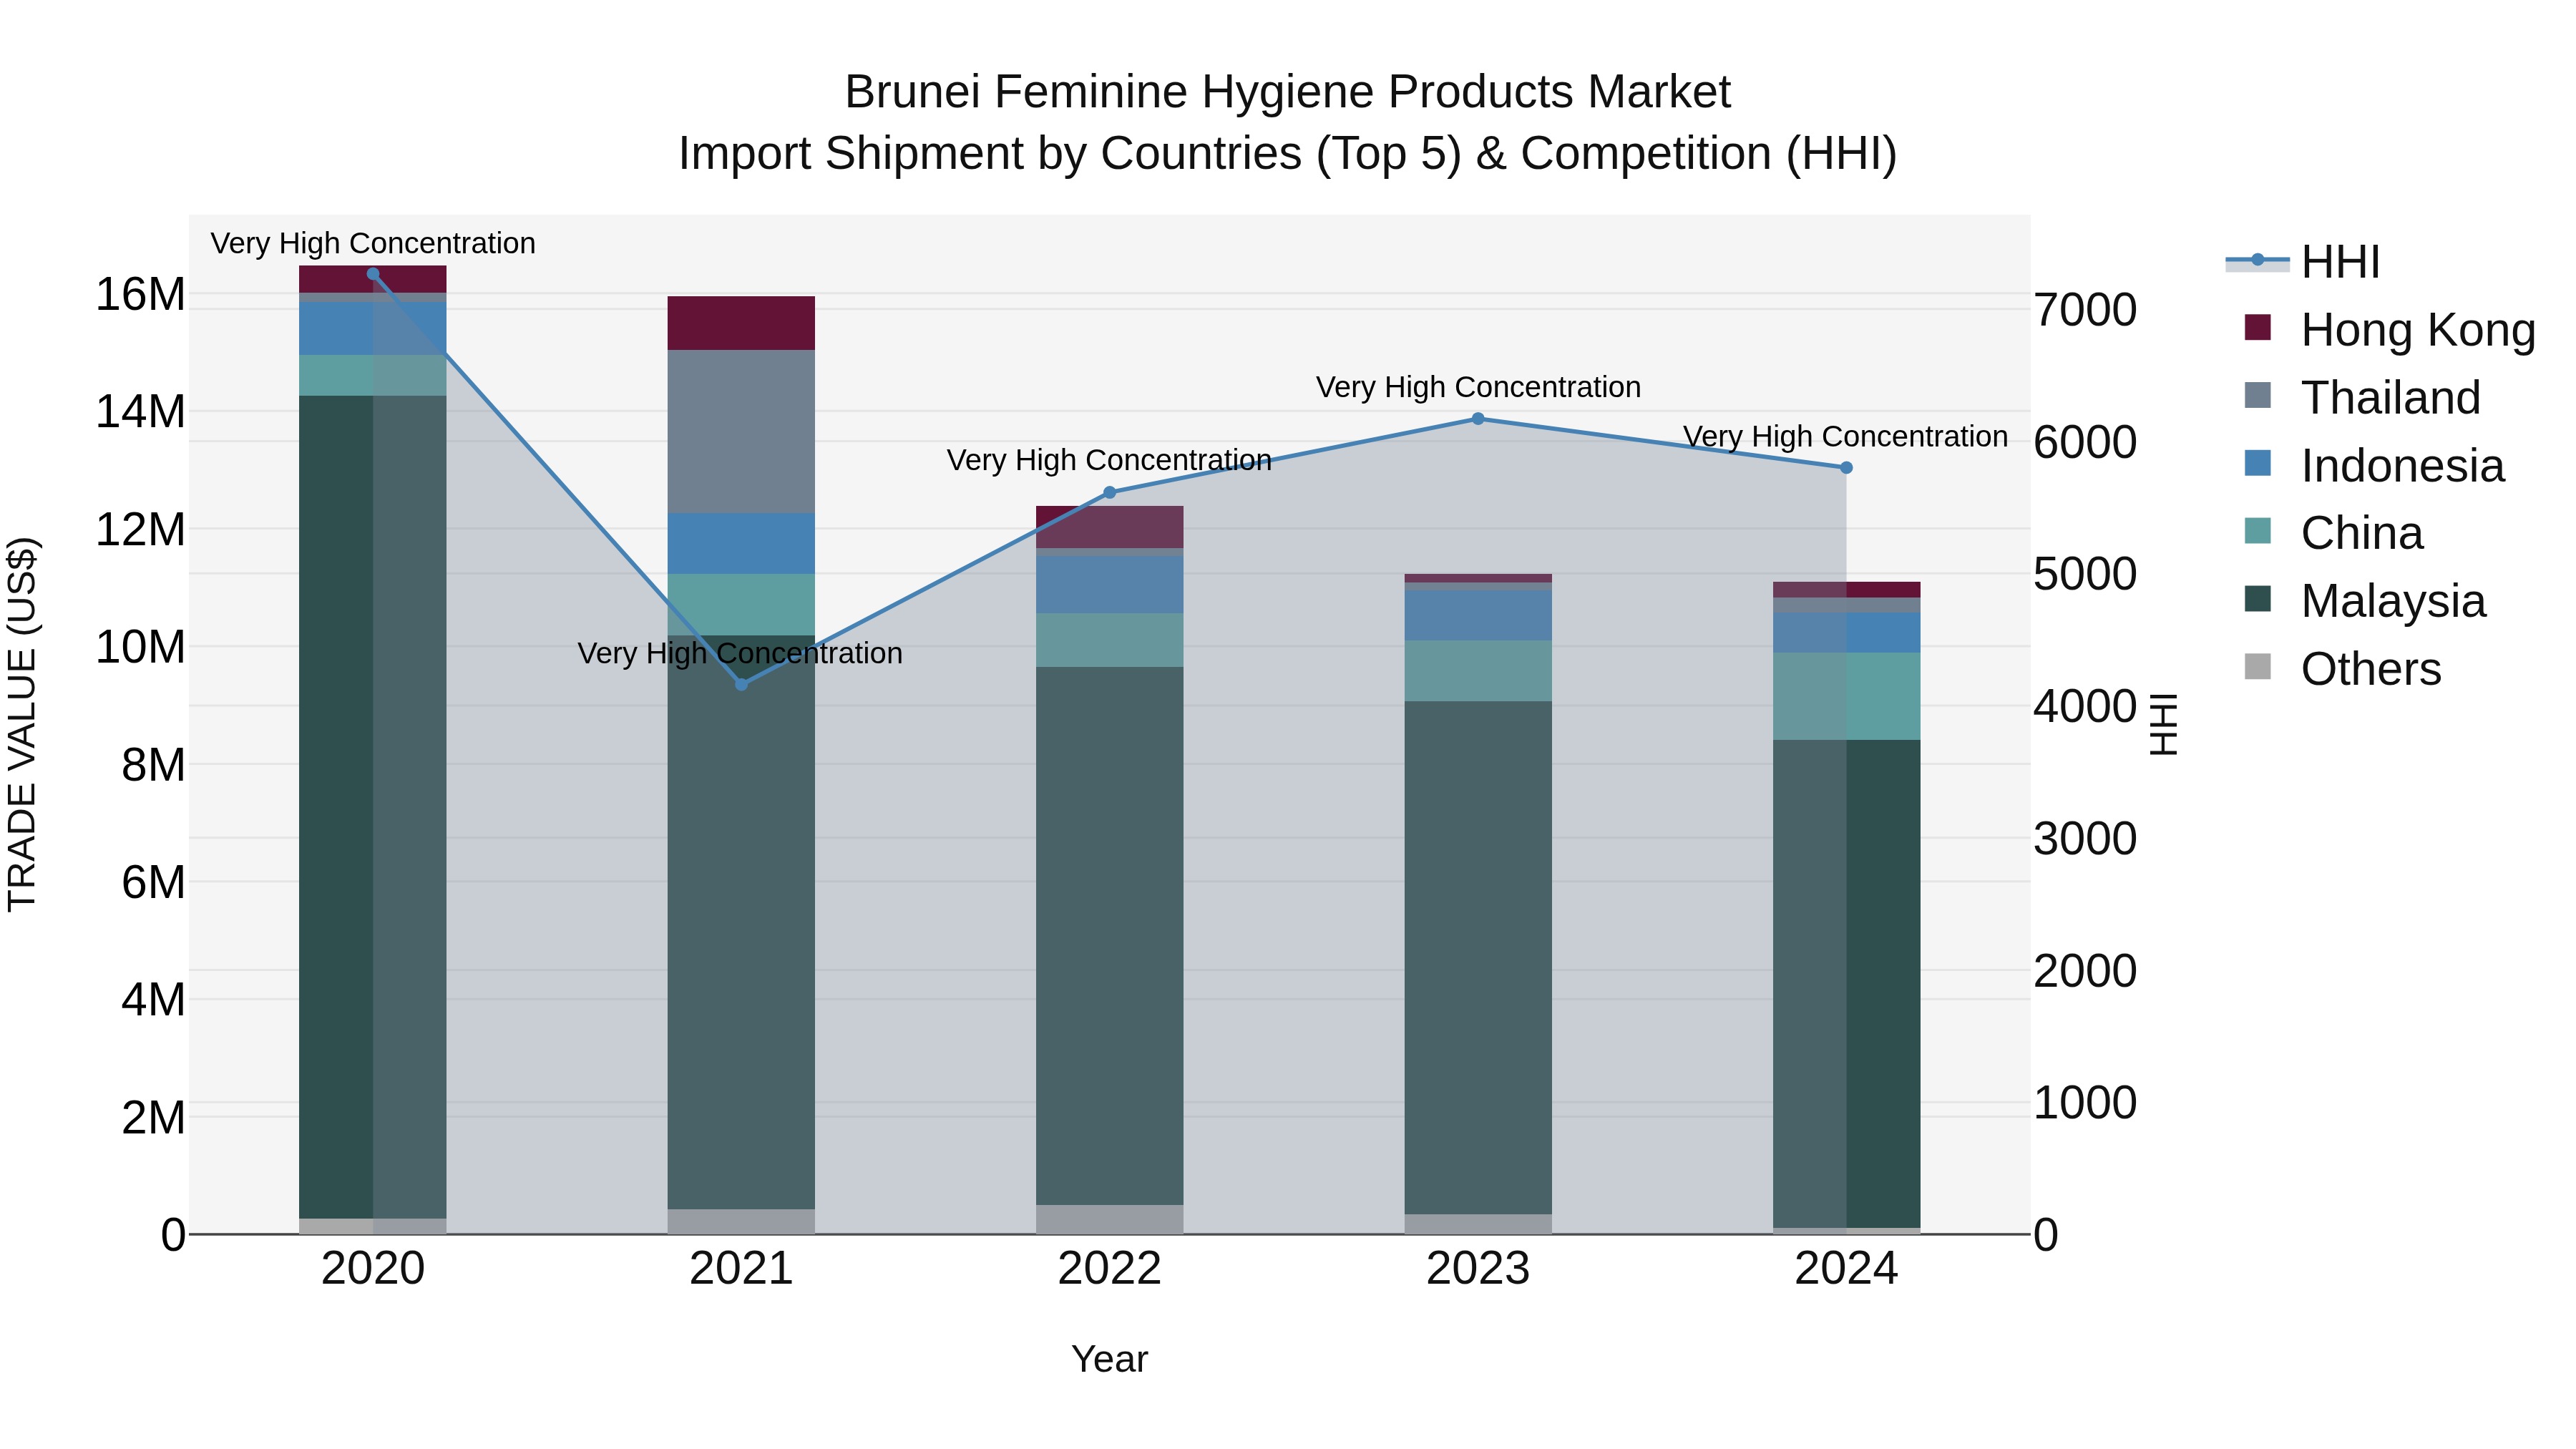Select the Indonesia bar segment for 2021
Image resolution: width=2576 pixels, height=1449 pixels.
[741, 543]
